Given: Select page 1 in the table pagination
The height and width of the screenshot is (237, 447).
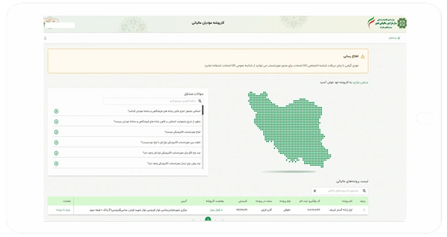Looking at the screenshot, I should pyautogui.click(x=208, y=219).
